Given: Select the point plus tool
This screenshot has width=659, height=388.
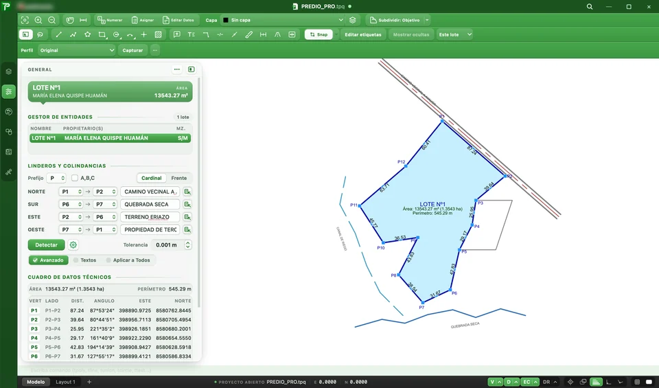Looking at the screenshot, I should pyautogui.click(x=143, y=34).
